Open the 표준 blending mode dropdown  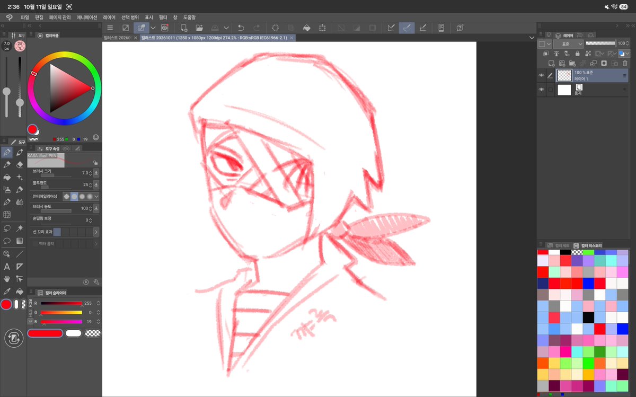click(569, 43)
